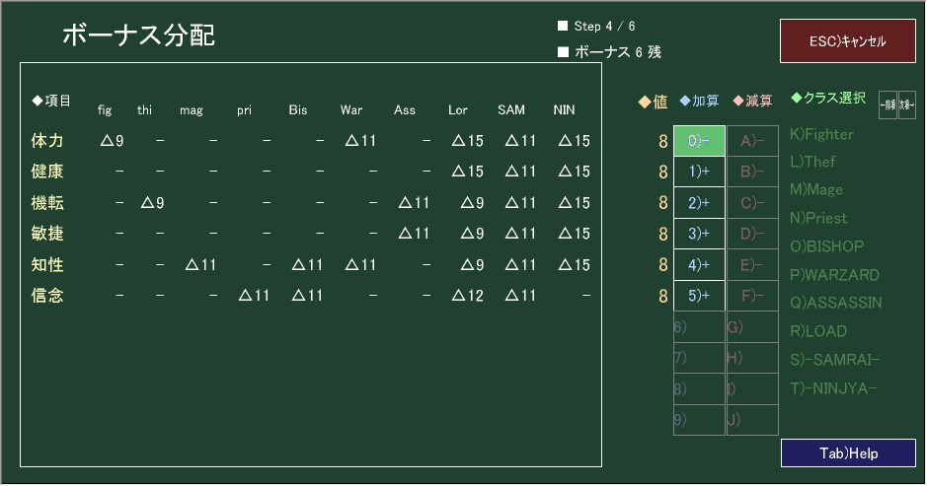Open Tab)Help

(x=848, y=453)
